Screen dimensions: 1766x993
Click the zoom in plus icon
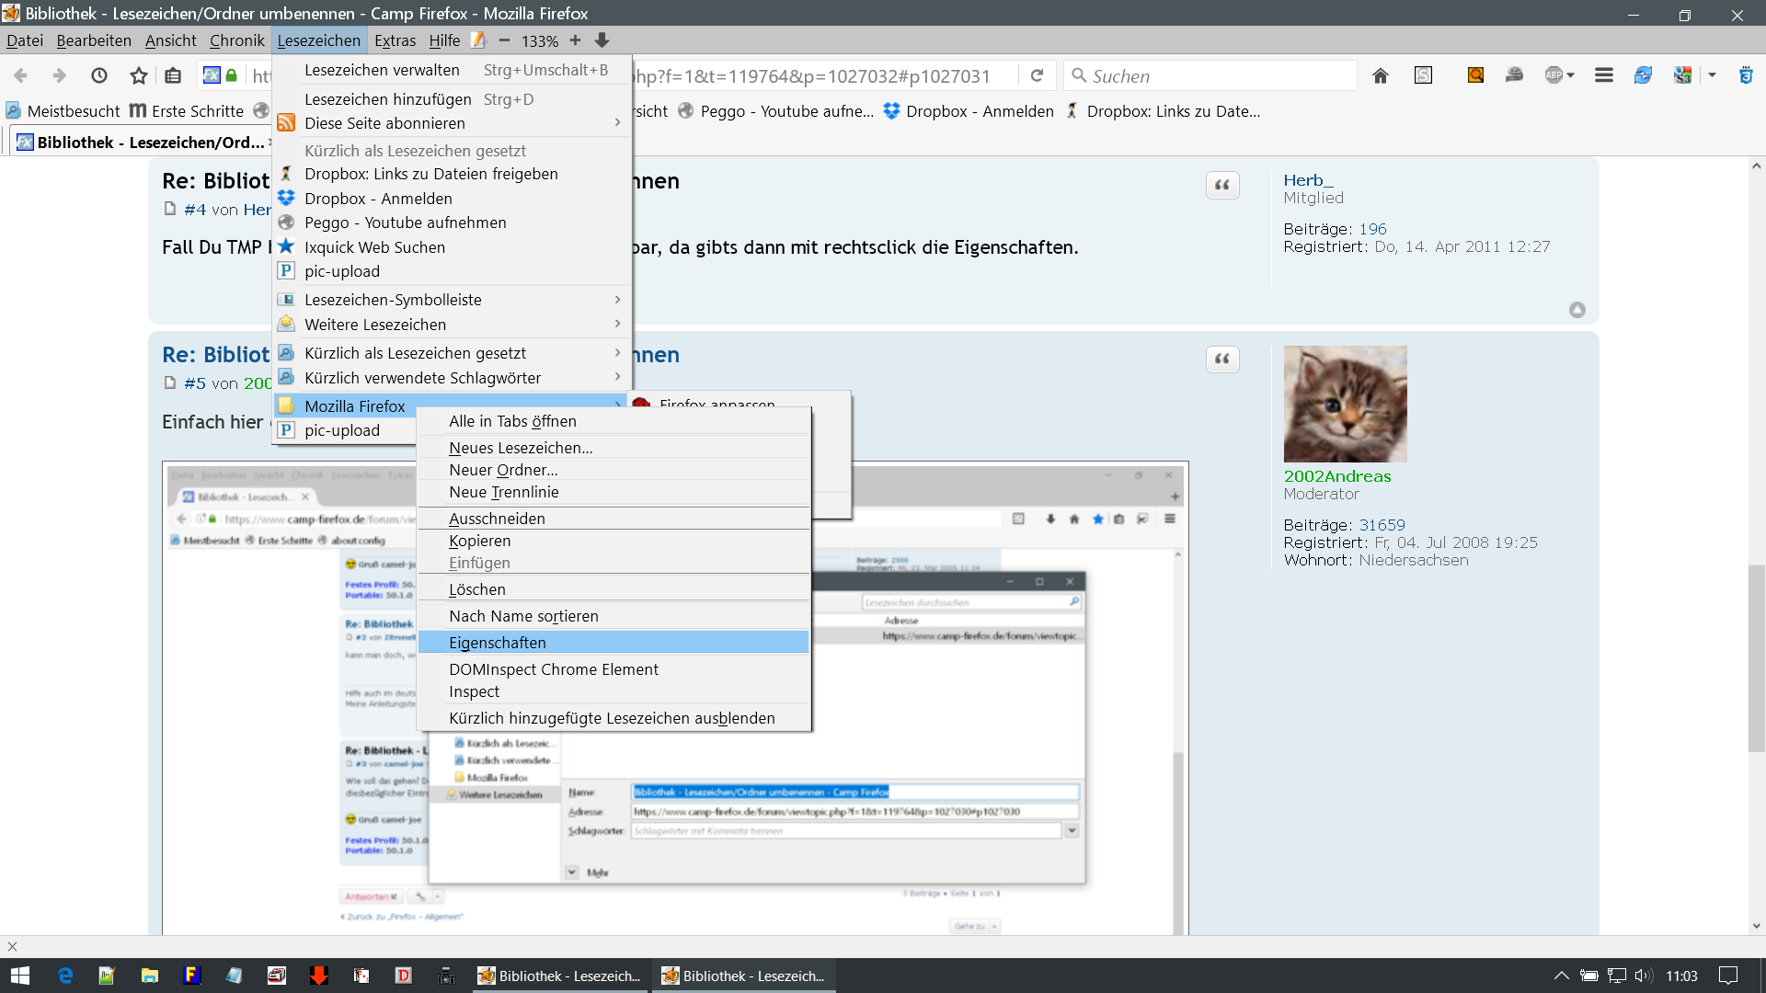click(x=575, y=40)
